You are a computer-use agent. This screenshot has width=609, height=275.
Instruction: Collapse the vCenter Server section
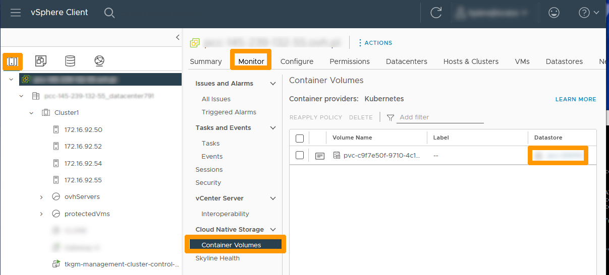pos(273,198)
